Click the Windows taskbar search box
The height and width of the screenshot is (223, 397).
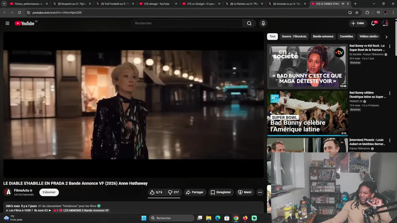pyautogui.click(x=172, y=218)
